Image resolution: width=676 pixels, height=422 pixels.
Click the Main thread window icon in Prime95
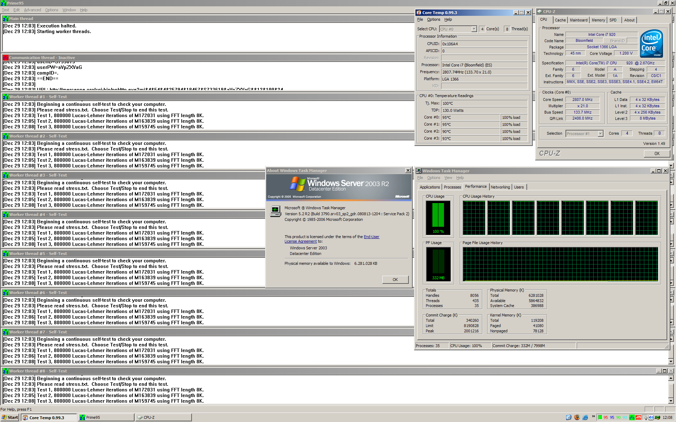tap(5, 19)
